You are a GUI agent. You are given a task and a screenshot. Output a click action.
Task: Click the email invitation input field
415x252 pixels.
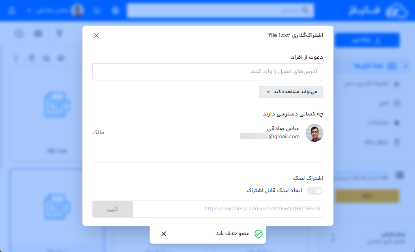coord(207,72)
